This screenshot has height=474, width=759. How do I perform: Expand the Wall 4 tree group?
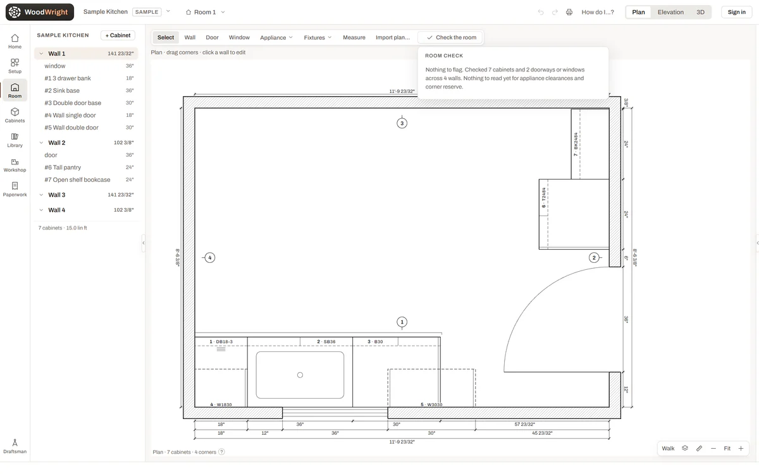tap(42, 210)
